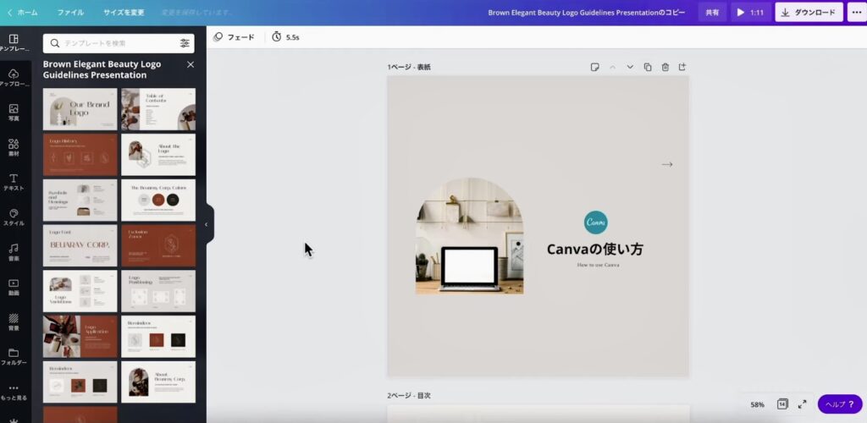Screen dimensions: 867x423
Task: Select the Exclusion Zones template thumbnail
Action: (158, 245)
